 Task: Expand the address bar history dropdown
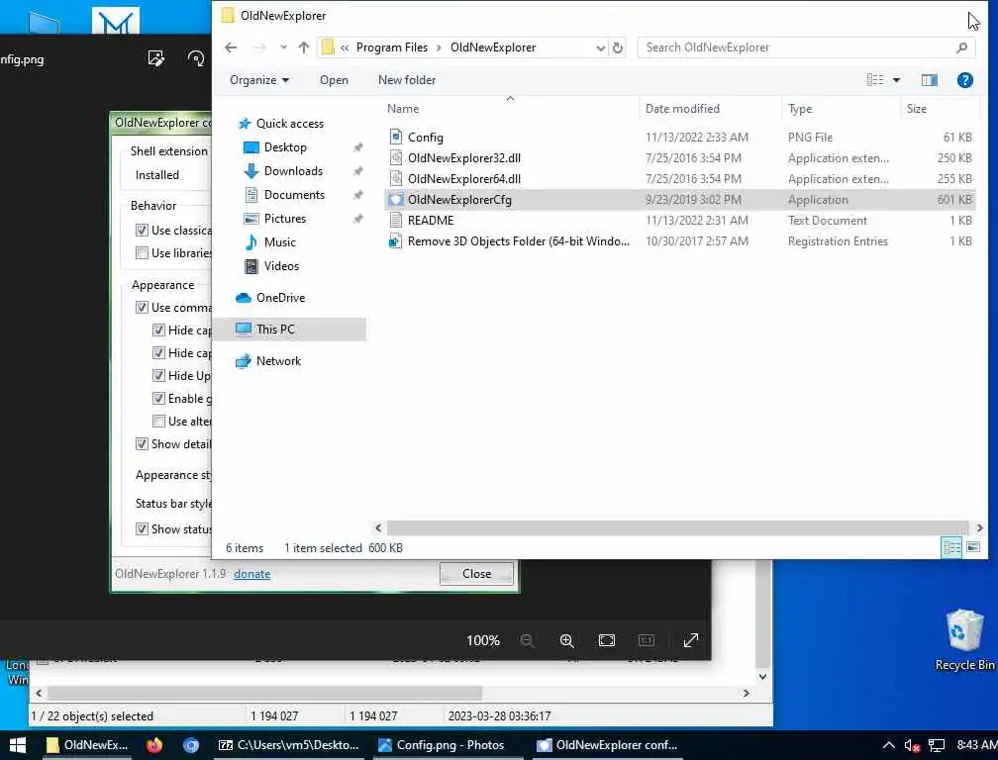(x=600, y=47)
